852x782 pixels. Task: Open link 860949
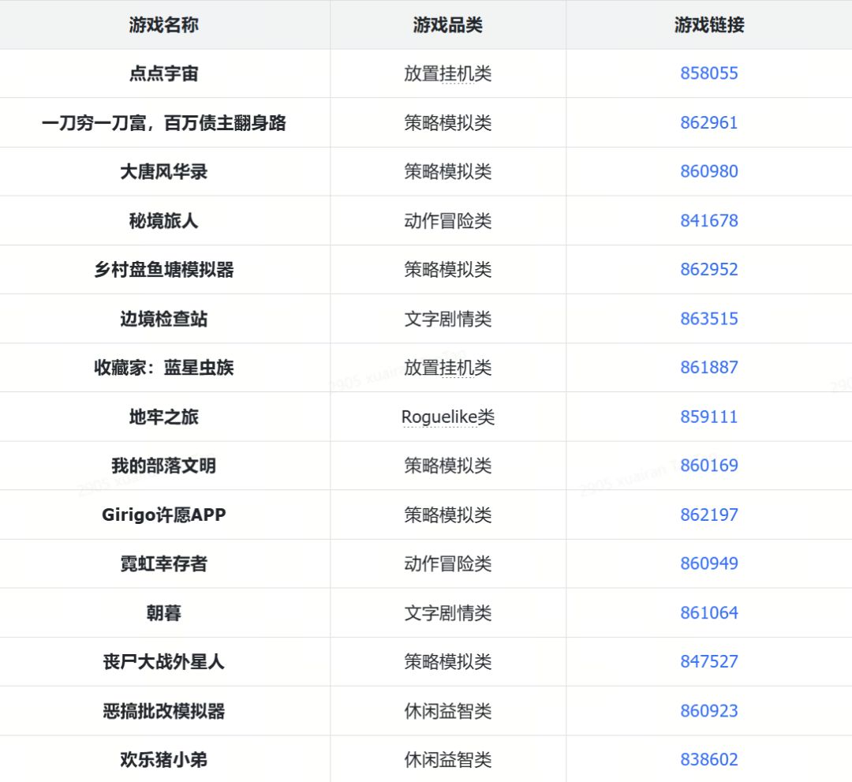709,564
